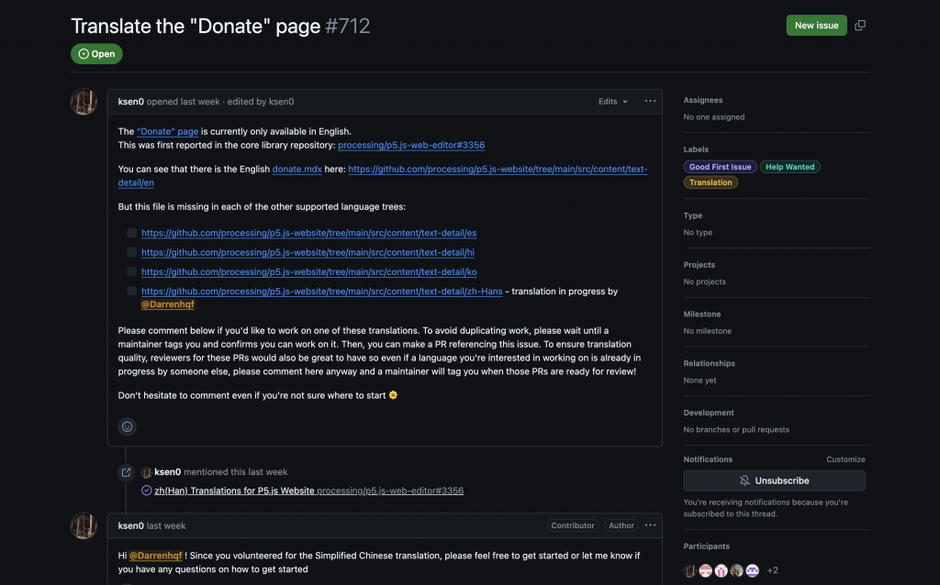Click the New issue button
The width and height of the screenshot is (940, 585).
(x=816, y=25)
